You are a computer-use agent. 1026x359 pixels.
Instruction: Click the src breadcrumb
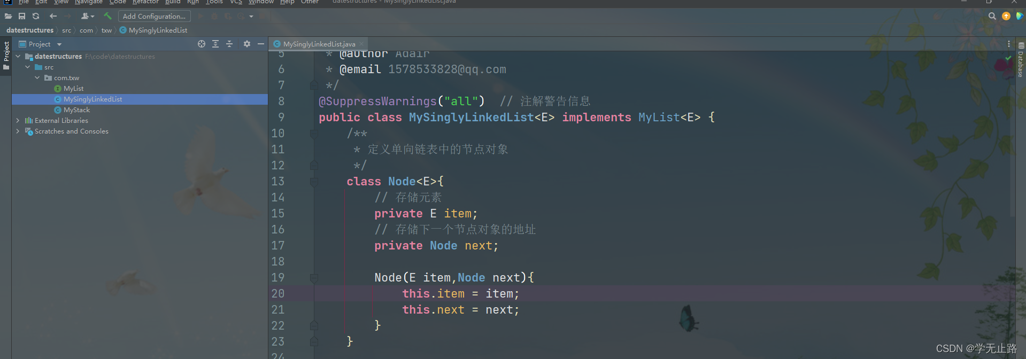click(x=66, y=30)
